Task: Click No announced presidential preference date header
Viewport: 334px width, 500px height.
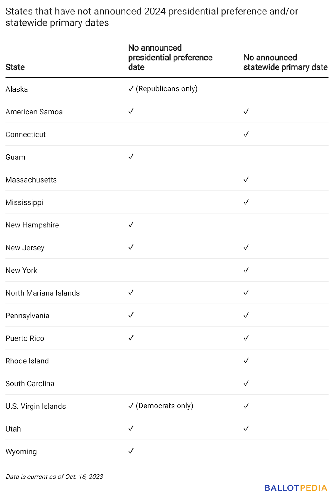Action: coord(170,57)
